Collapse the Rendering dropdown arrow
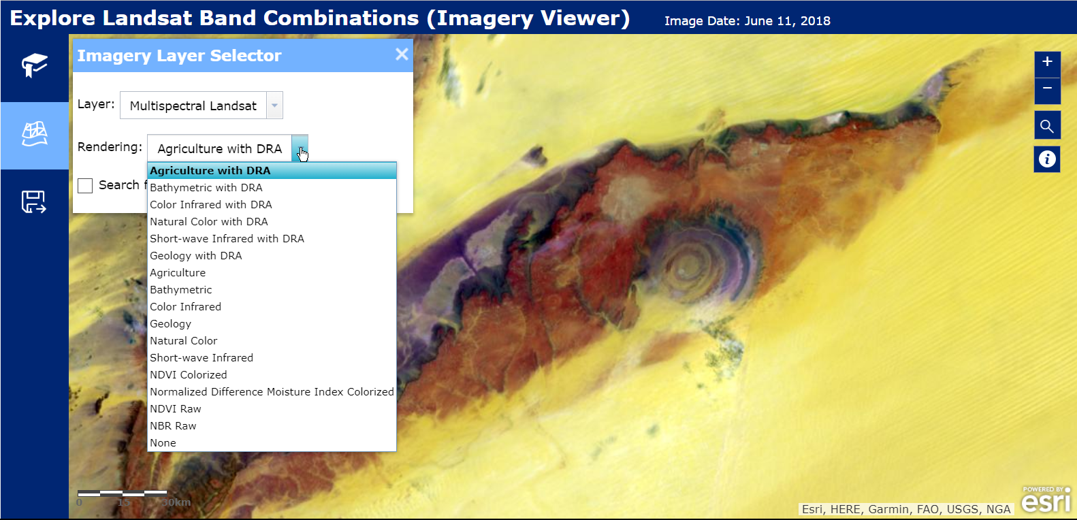The height and width of the screenshot is (520, 1077). pyautogui.click(x=300, y=148)
